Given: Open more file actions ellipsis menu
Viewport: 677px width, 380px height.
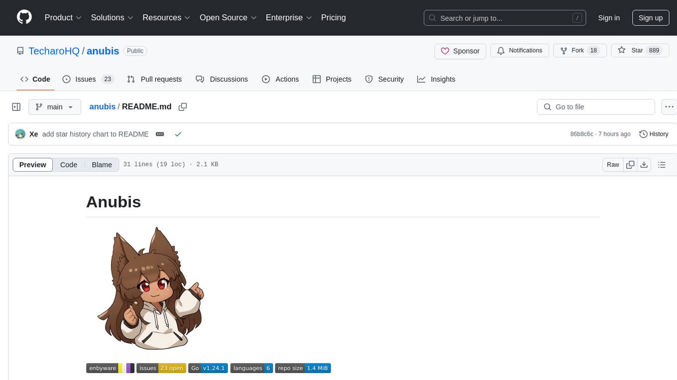Looking at the screenshot, I should click(669, 107).
